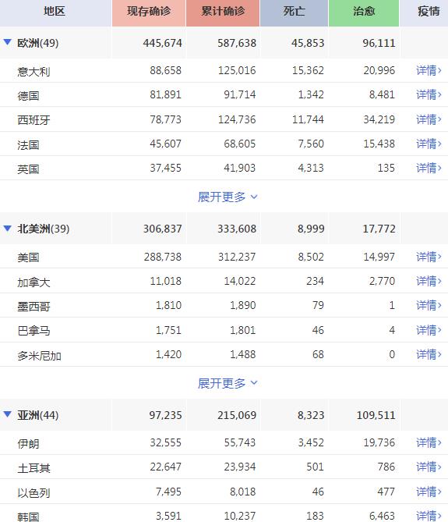Open 详情 link for 墨西哥
This screenshot has width=448, height=522.
click(429, 306)
